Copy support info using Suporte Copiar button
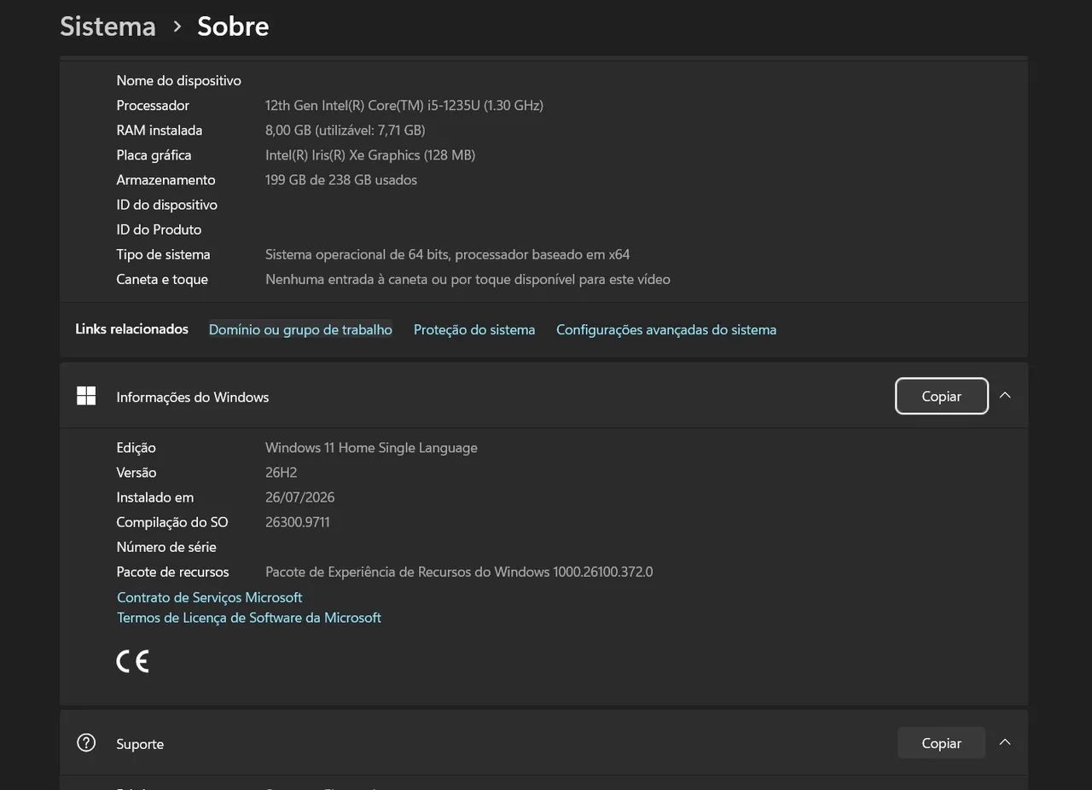The height and width of the screenshot is (790, 1092). [x=942, y=743]
